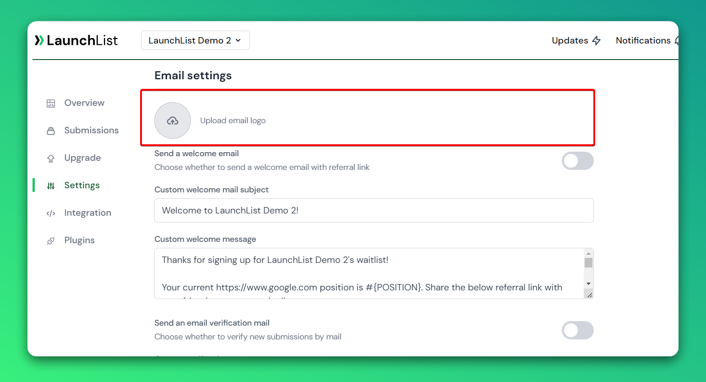The width and height of the screenshot is (706, 382).
Task: Click inside the custom welcome message textarea
Action: 366,273
